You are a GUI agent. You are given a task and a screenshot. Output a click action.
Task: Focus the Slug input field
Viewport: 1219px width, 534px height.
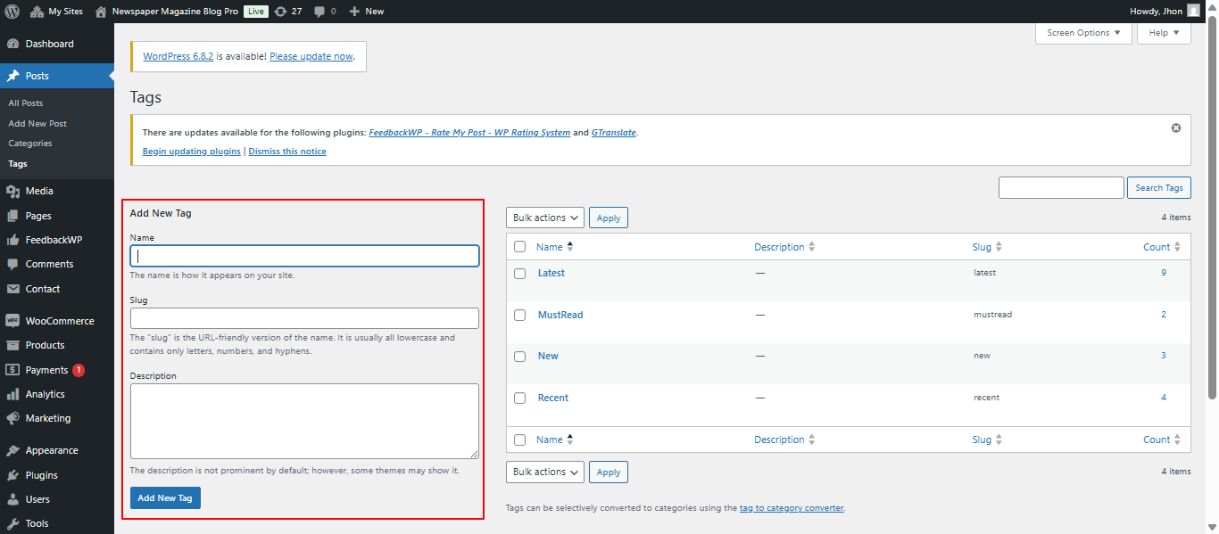[304, 318]
